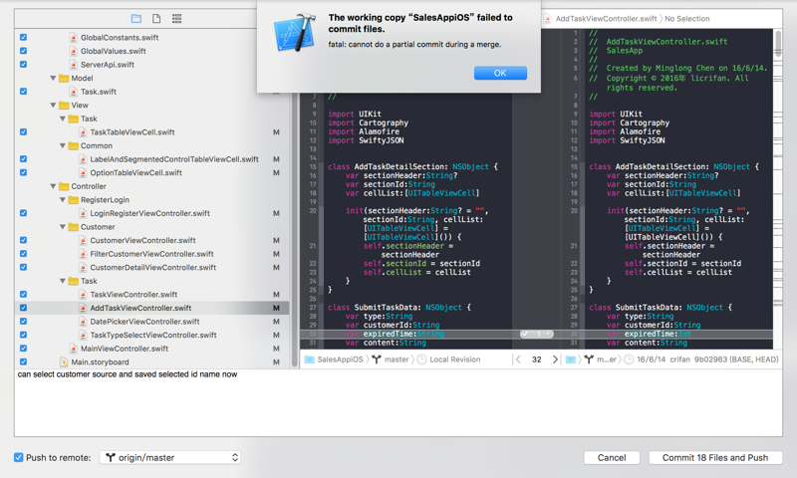797x478 pixels.
Task: Collapse the View folder
Action: [x=53, y=106]
